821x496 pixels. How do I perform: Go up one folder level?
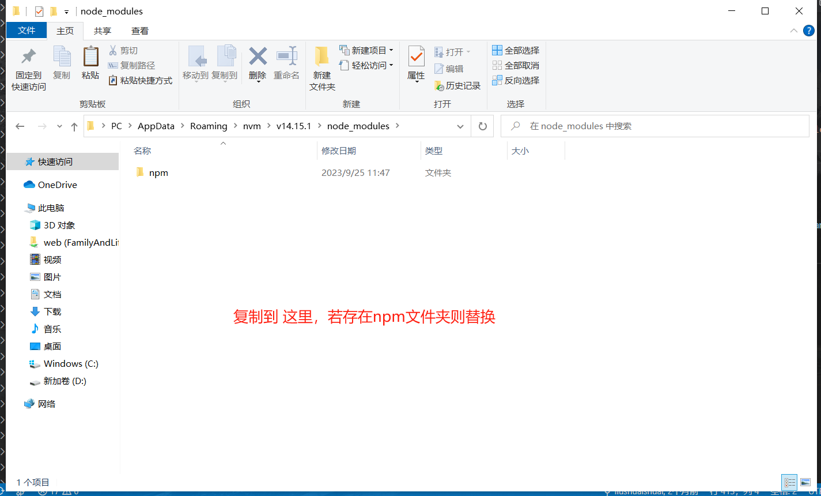click(x=74, y=126)
